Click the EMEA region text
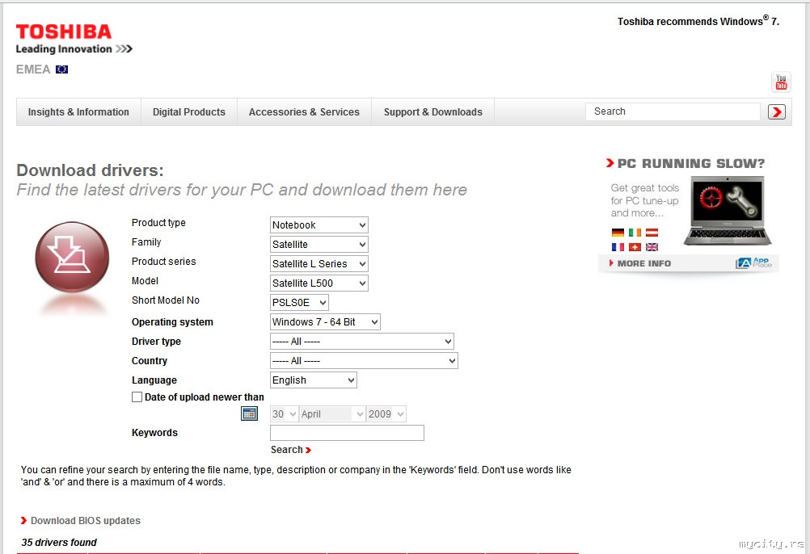 (33, 69)
